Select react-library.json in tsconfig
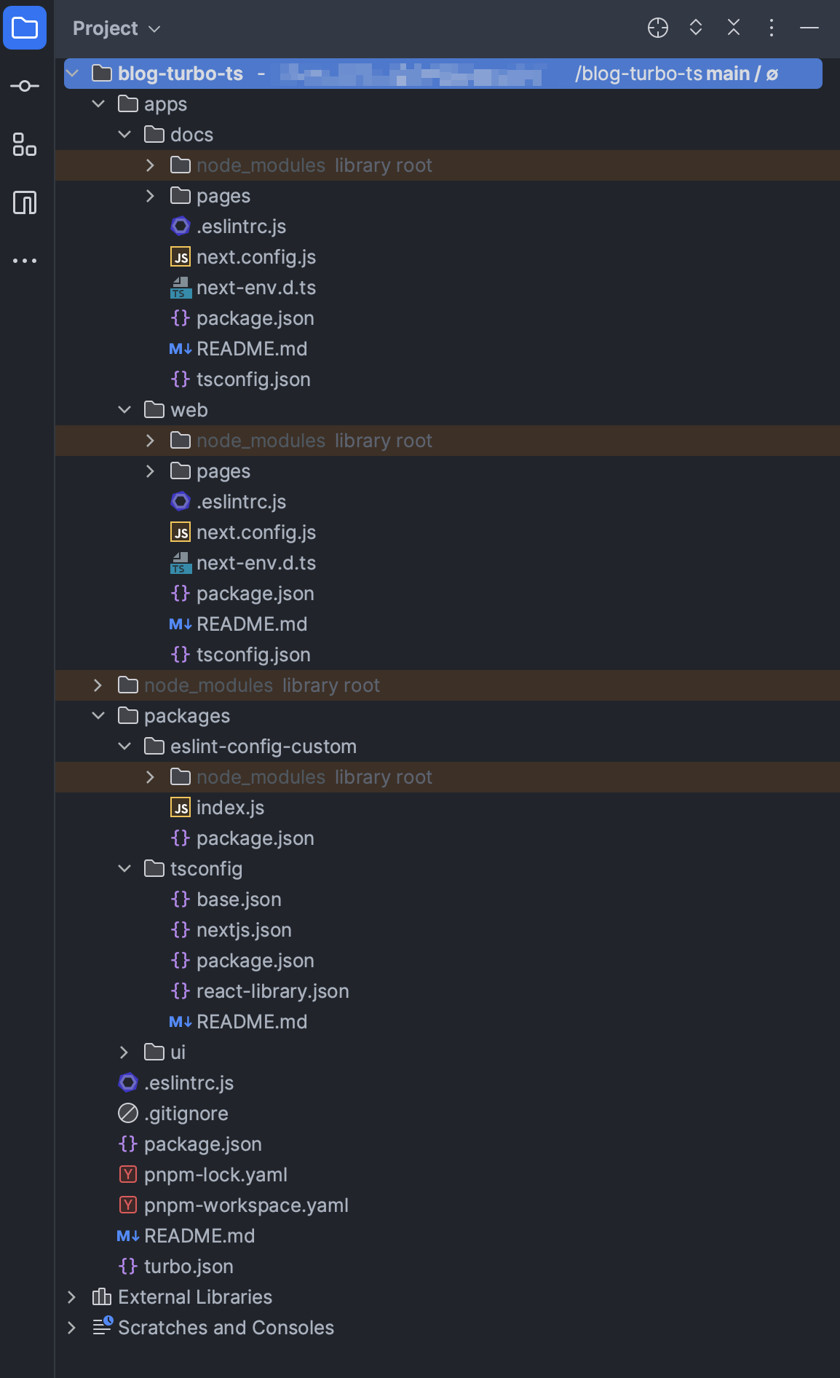This screenshot has width=840, height=1378. (272, 991)
